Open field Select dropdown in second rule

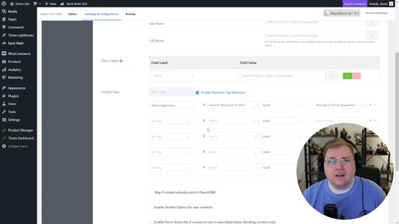pyautogui.click(x=233, y=121)
